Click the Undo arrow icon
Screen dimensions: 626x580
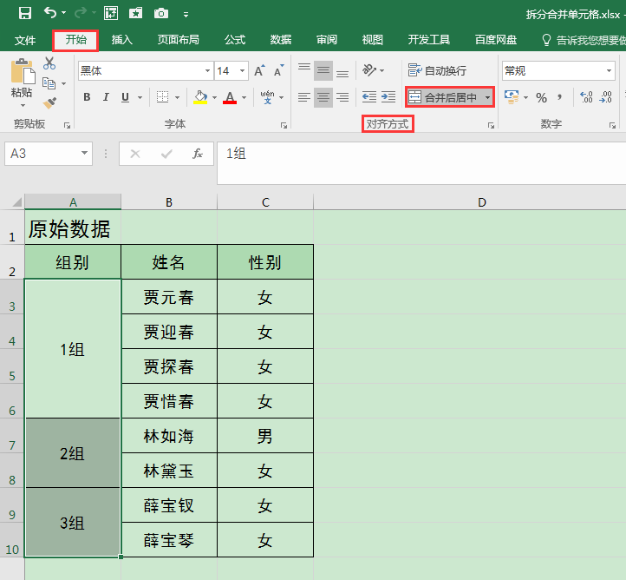[x=50, y=13]
